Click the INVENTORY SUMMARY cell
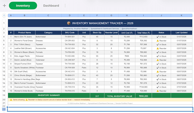The height and width of the screenshot is (113, 194). (49, 95)
